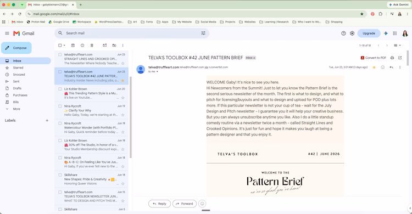Open the select dropdown arrow beside checkbox

(64, 46)
